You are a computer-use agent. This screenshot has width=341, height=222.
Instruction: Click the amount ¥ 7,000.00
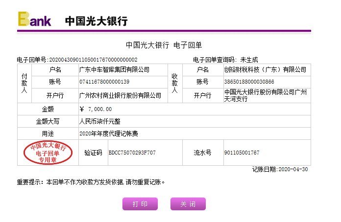click(x=96, y=109)
